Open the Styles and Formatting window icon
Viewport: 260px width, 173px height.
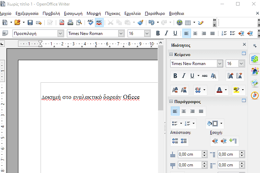(5, 33)
